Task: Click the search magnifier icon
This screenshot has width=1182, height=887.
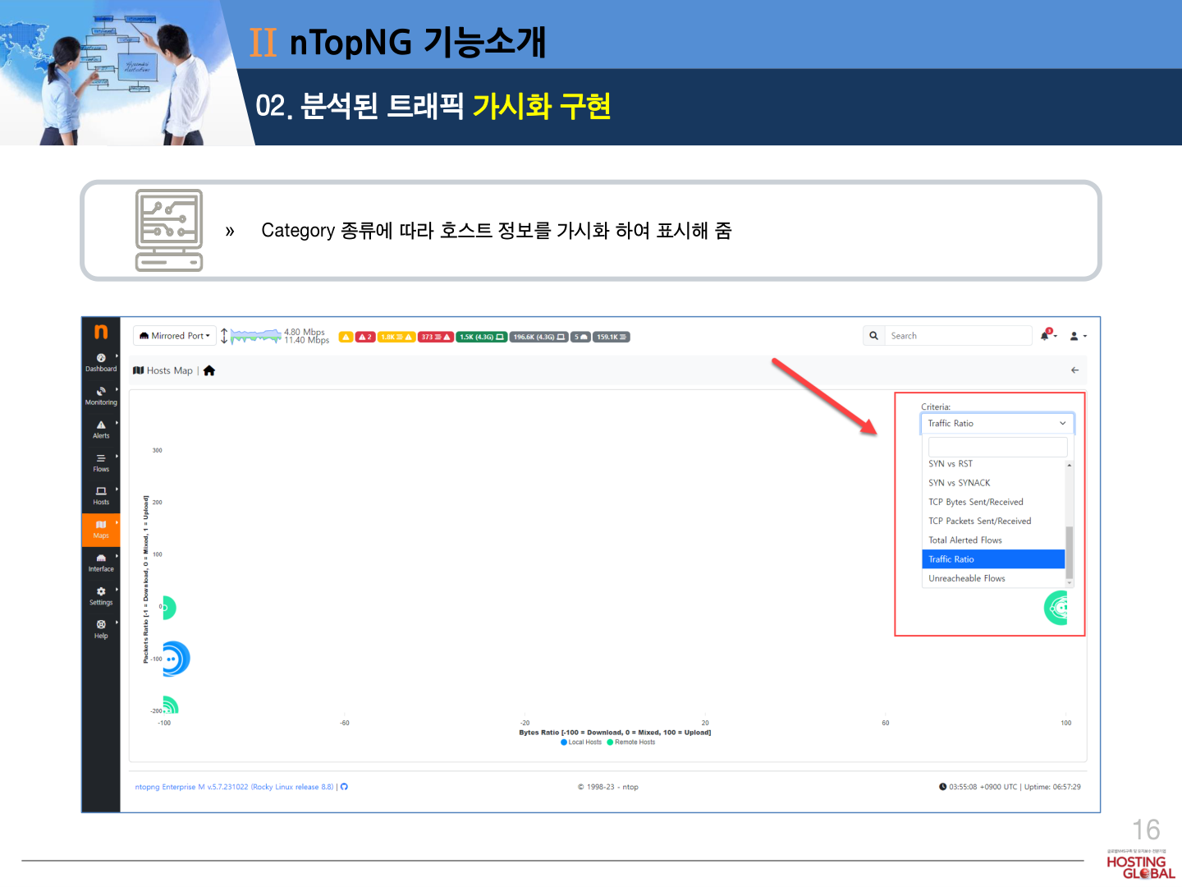Action: tap(873, 336)
